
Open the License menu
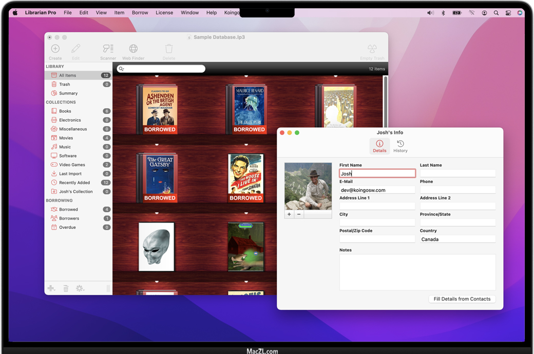[164, 12]
